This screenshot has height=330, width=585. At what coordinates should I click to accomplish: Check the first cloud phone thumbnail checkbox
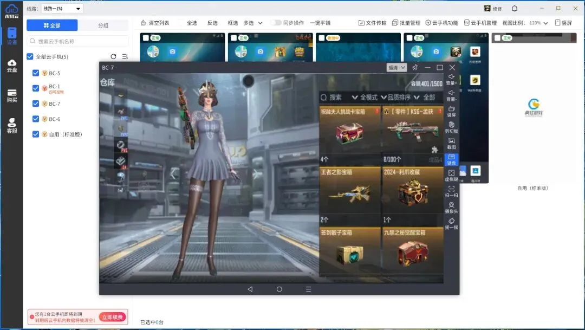146,38
